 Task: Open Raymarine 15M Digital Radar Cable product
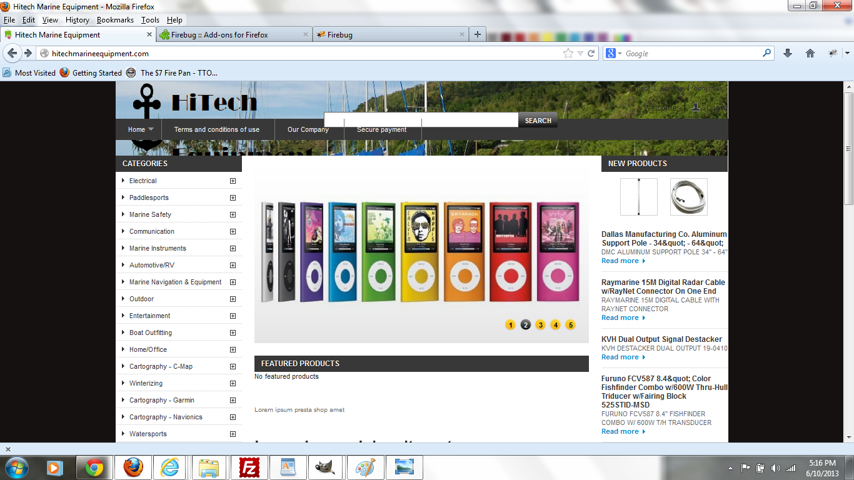[x=663, y=286]
